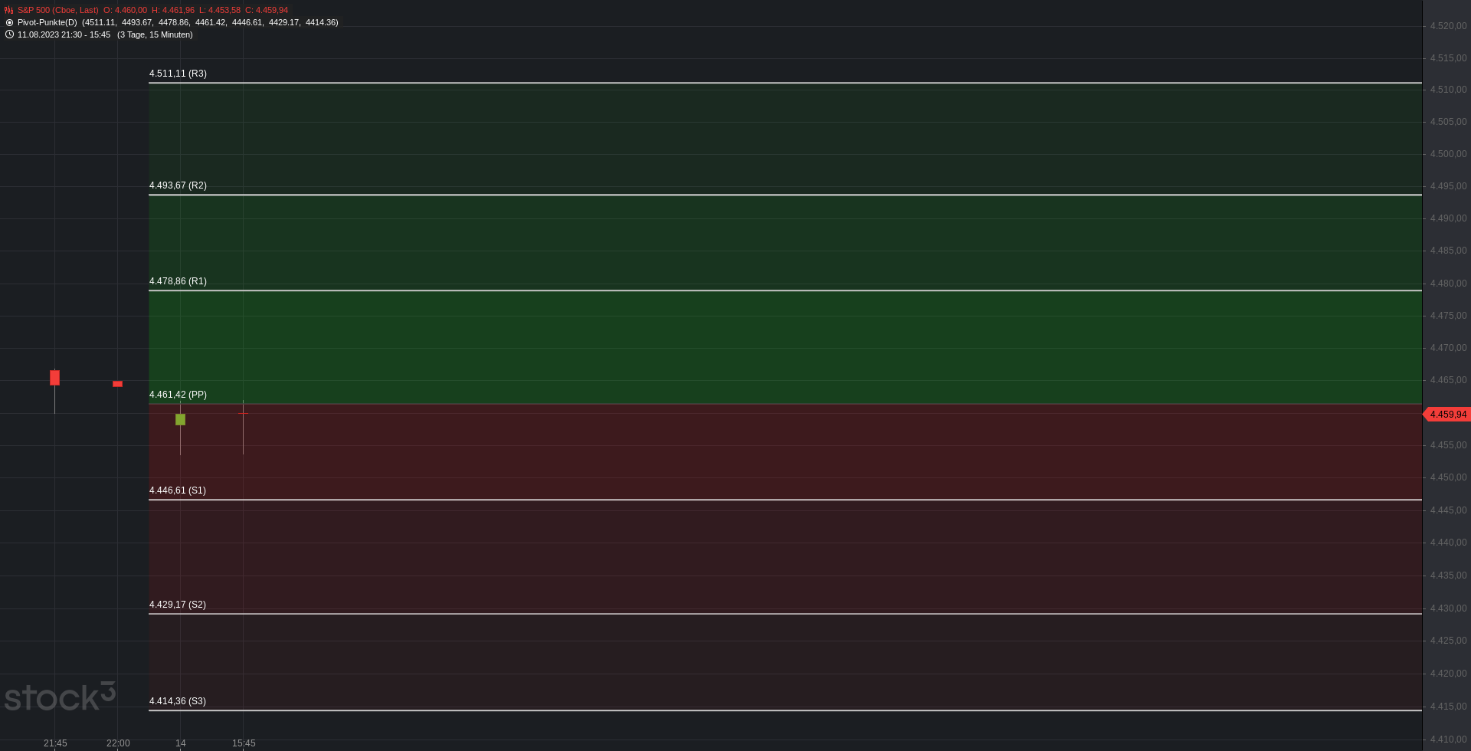1471x751 pixels.
Task: Select the large red candle at 21:45
Action: [x=54, y=378]
